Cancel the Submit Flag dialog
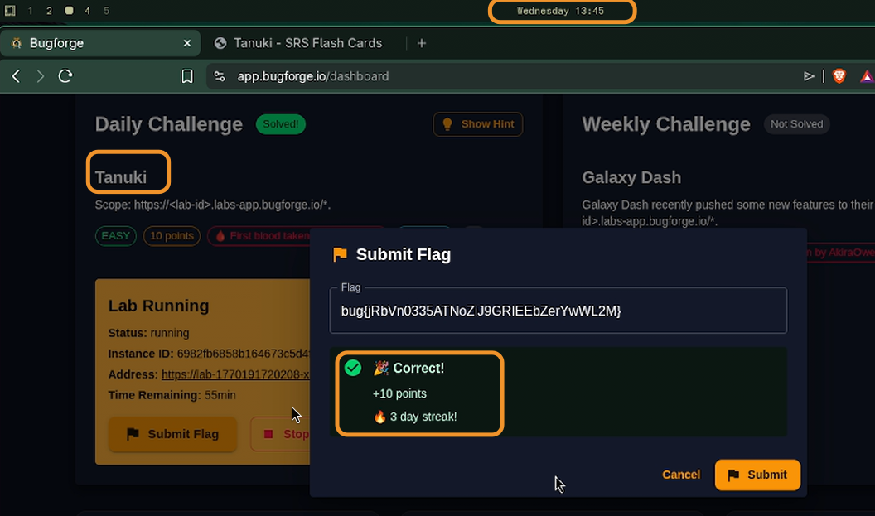This screenshot has width=875, height=516. pos(681,475)
